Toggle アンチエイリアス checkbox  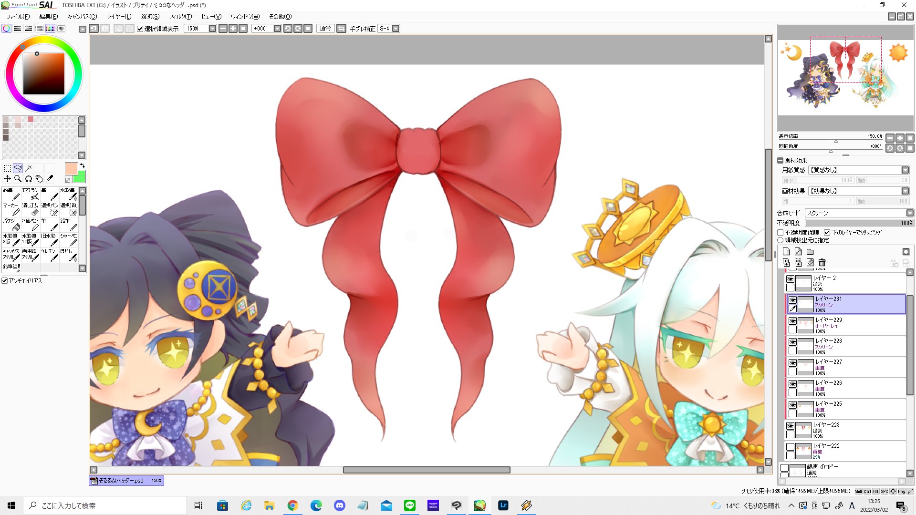pos(5,281)
